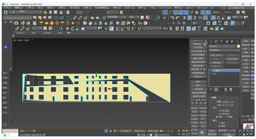Select the 栅格 grid radio button
Image resolution: width=256 pixels, height=139 pixels.
click(226, 117)
